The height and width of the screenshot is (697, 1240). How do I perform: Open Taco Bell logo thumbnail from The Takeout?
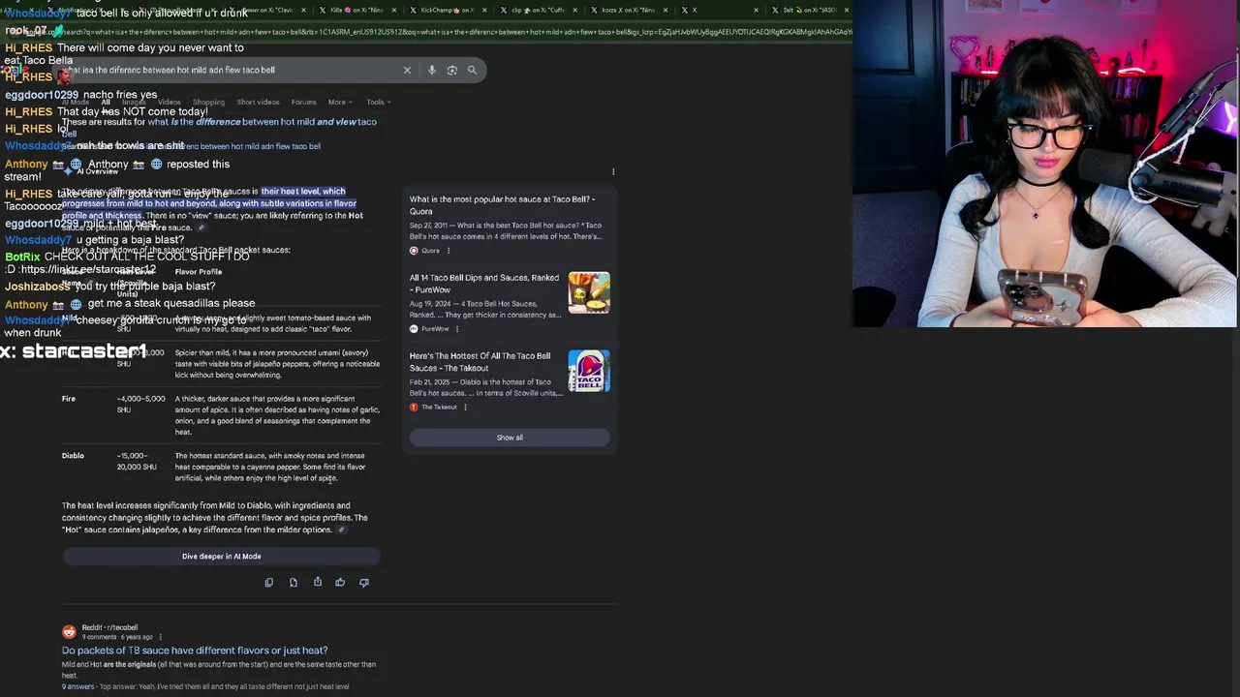tap(589, 371)
